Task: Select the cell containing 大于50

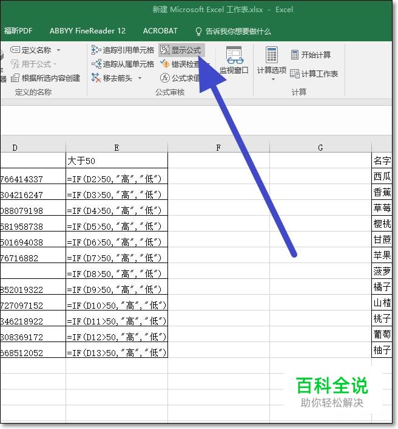Action: pyautogui.click(x=116, y=160)
